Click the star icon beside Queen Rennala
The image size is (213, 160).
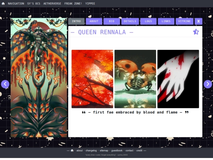click(x=196, y=32)
